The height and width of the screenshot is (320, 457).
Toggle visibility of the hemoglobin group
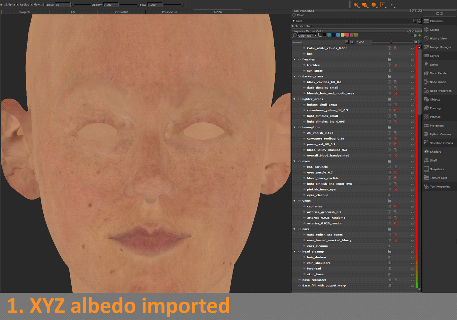tap(300, 128)
